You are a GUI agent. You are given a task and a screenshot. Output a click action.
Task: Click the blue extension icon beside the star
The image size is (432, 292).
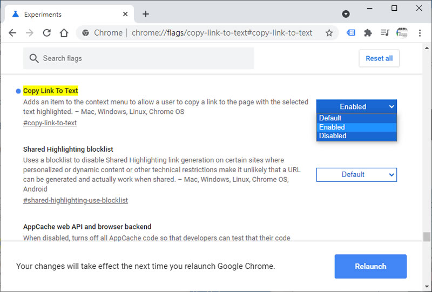pos(350,33)
